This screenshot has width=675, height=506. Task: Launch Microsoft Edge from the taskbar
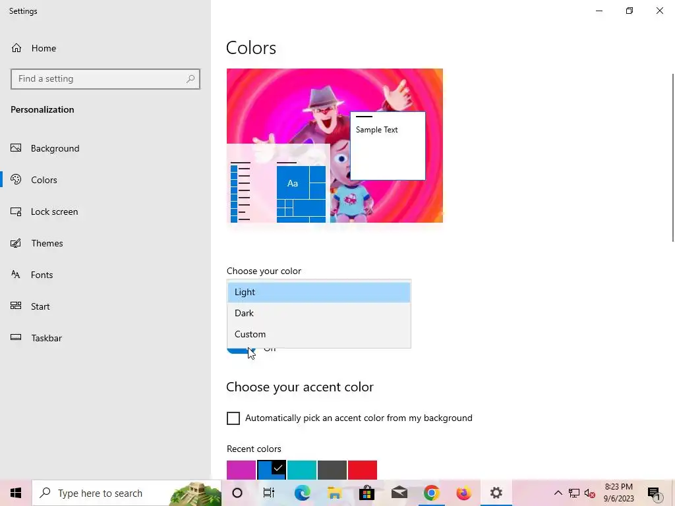pos(302,493)
